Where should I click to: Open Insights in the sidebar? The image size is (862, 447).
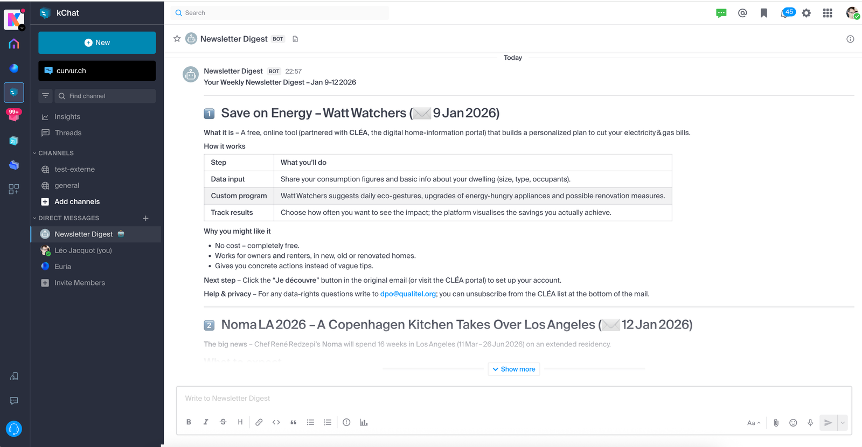tap(67, 117)
